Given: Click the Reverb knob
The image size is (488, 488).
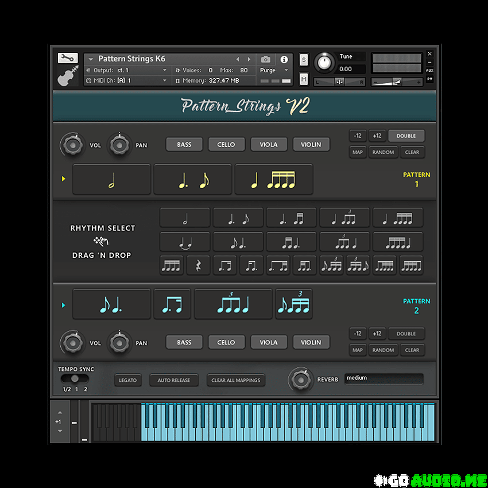Looking at the screenshot, I should coord(301,379).
